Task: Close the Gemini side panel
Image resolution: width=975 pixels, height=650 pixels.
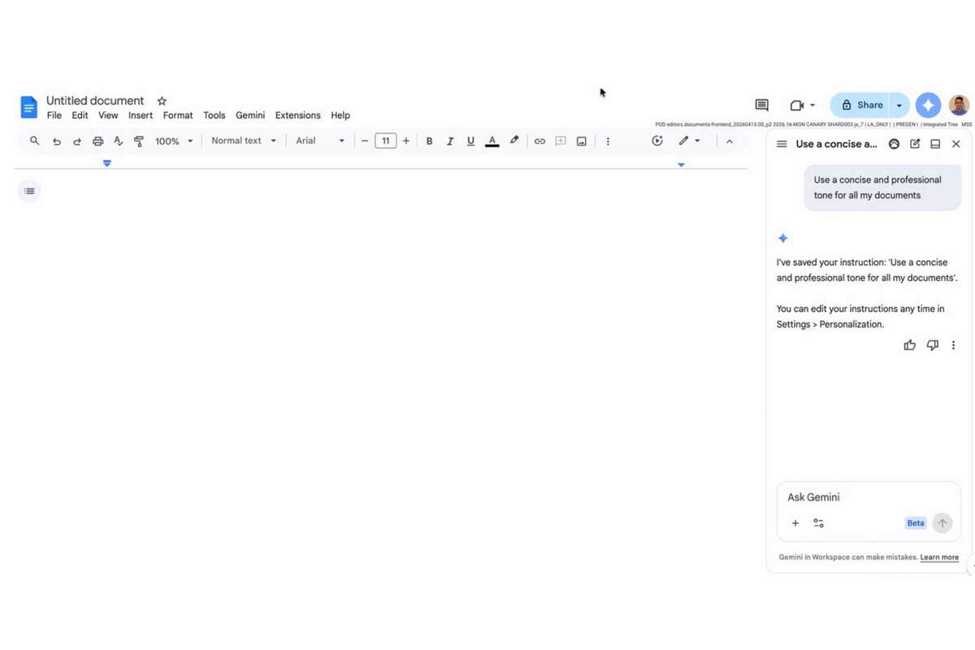Action: click(x=956, y=144)
